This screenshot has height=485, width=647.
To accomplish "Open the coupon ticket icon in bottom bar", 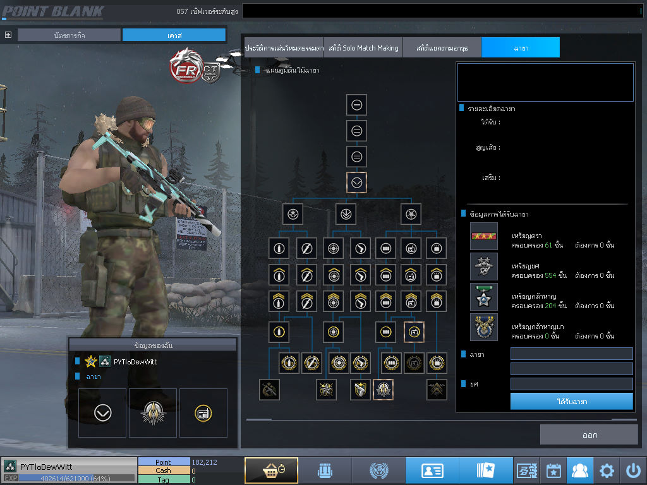I will [527, 470].
